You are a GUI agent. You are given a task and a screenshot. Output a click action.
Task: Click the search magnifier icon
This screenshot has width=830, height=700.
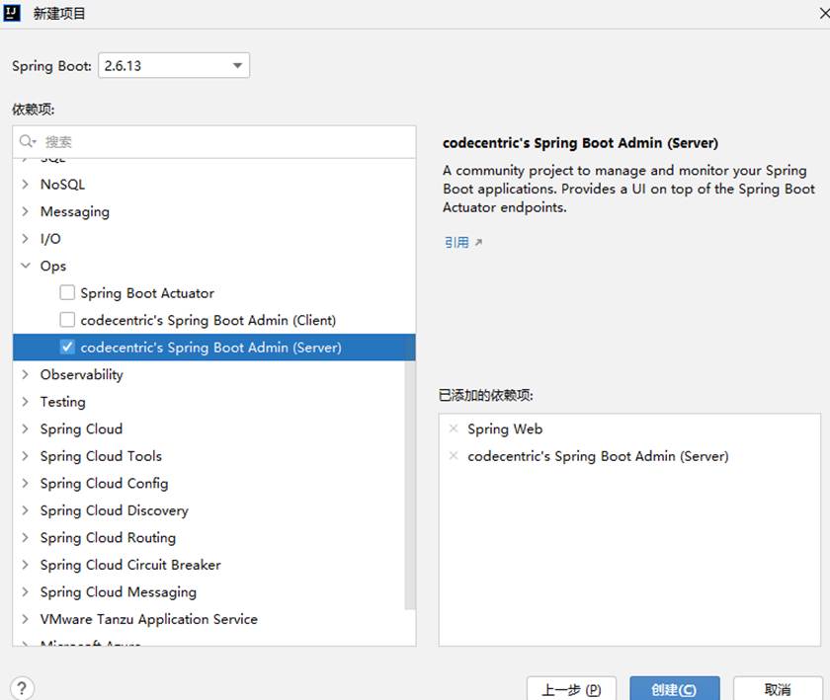click(x=27, y=141)
